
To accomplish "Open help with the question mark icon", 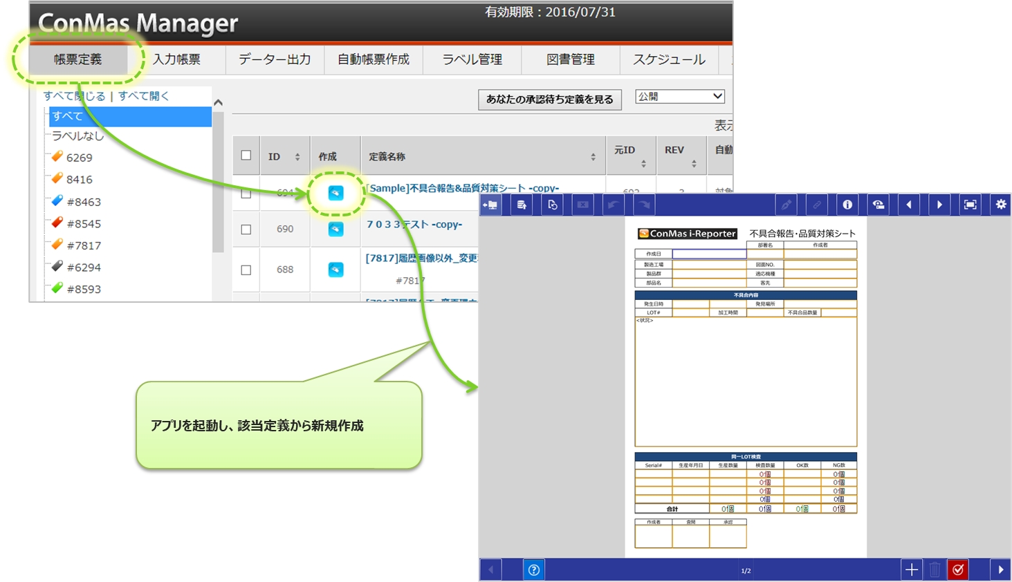I will point(533,570).
